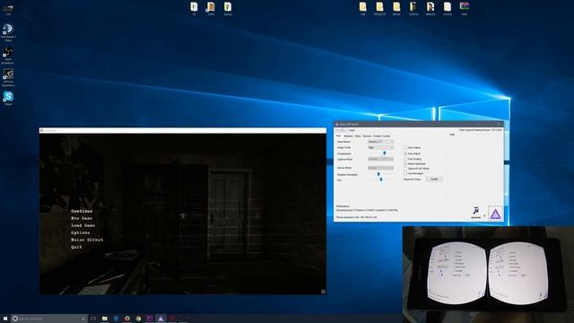Open TeamSpeak 3 Client desktop shortcut
This screenshot has height=323, width=574.
pos(8,32)
